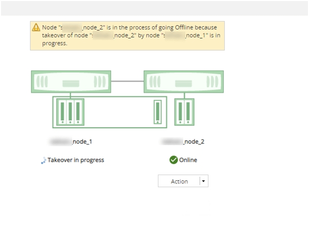Select the node_2 controller chassis icon
Image resolution: width=309 pixels, height=244 pixels.
tap(184, 82)
